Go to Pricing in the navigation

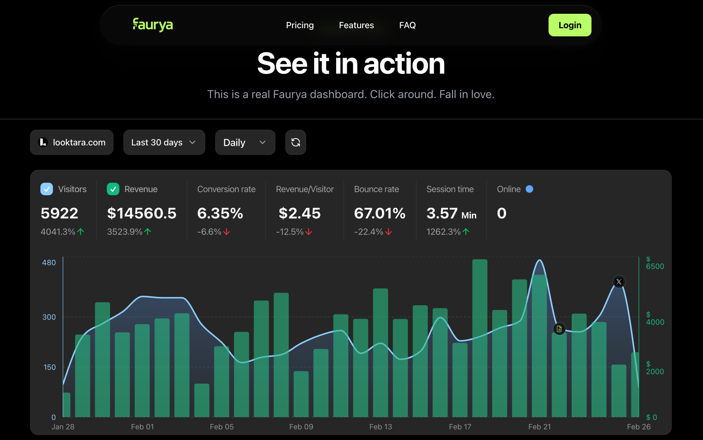[299, 25]
